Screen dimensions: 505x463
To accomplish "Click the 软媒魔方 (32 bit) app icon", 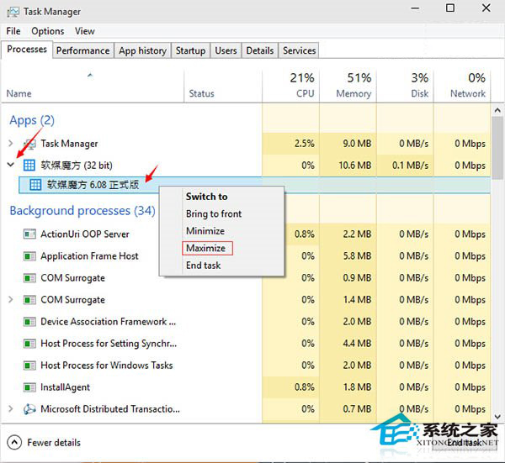I will 29,166.
